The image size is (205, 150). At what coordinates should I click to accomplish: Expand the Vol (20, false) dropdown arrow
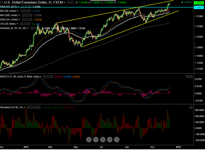[x=17, y=24]
